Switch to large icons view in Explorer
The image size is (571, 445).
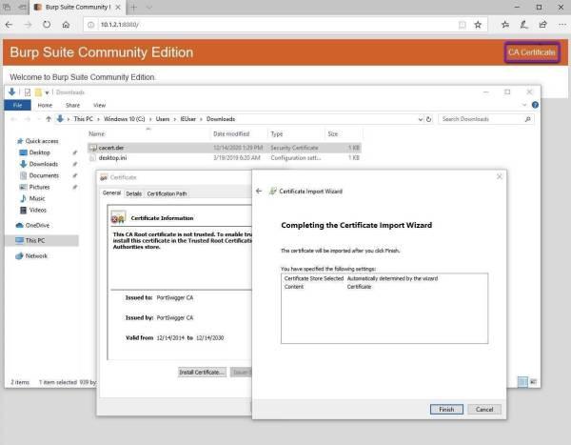(532, 382)
